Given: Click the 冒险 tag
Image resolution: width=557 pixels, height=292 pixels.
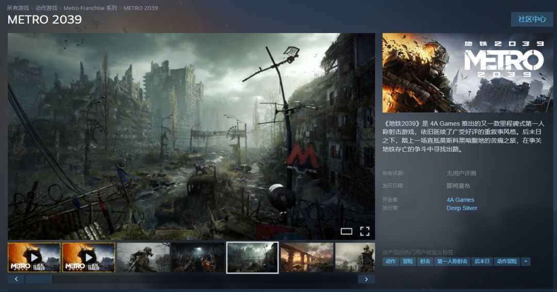Looking at the screenshot, I should 407,262.
